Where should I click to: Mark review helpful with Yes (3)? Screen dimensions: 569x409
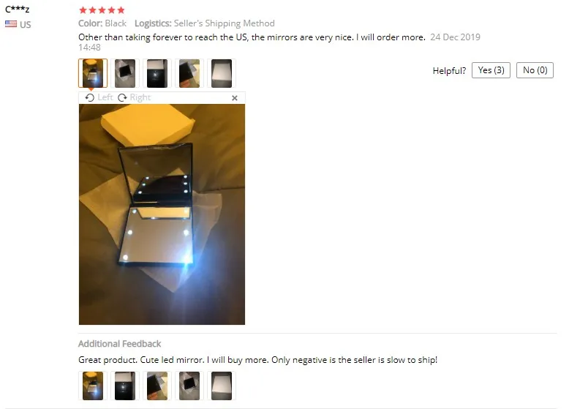(x=491, y=70)
